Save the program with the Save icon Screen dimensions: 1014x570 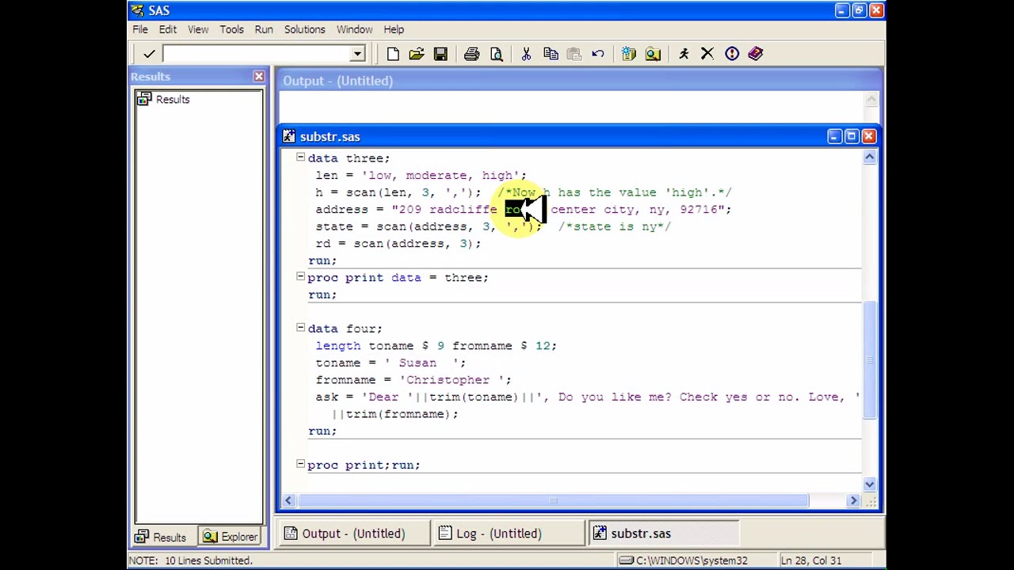440,54
